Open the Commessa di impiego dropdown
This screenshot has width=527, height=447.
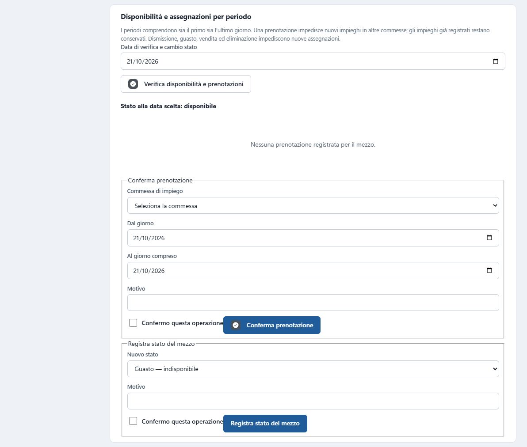click(x=313, y=205)
